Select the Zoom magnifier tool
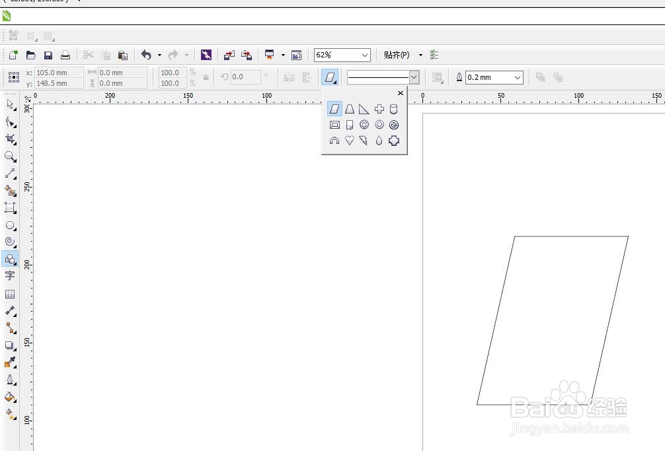 10,156
